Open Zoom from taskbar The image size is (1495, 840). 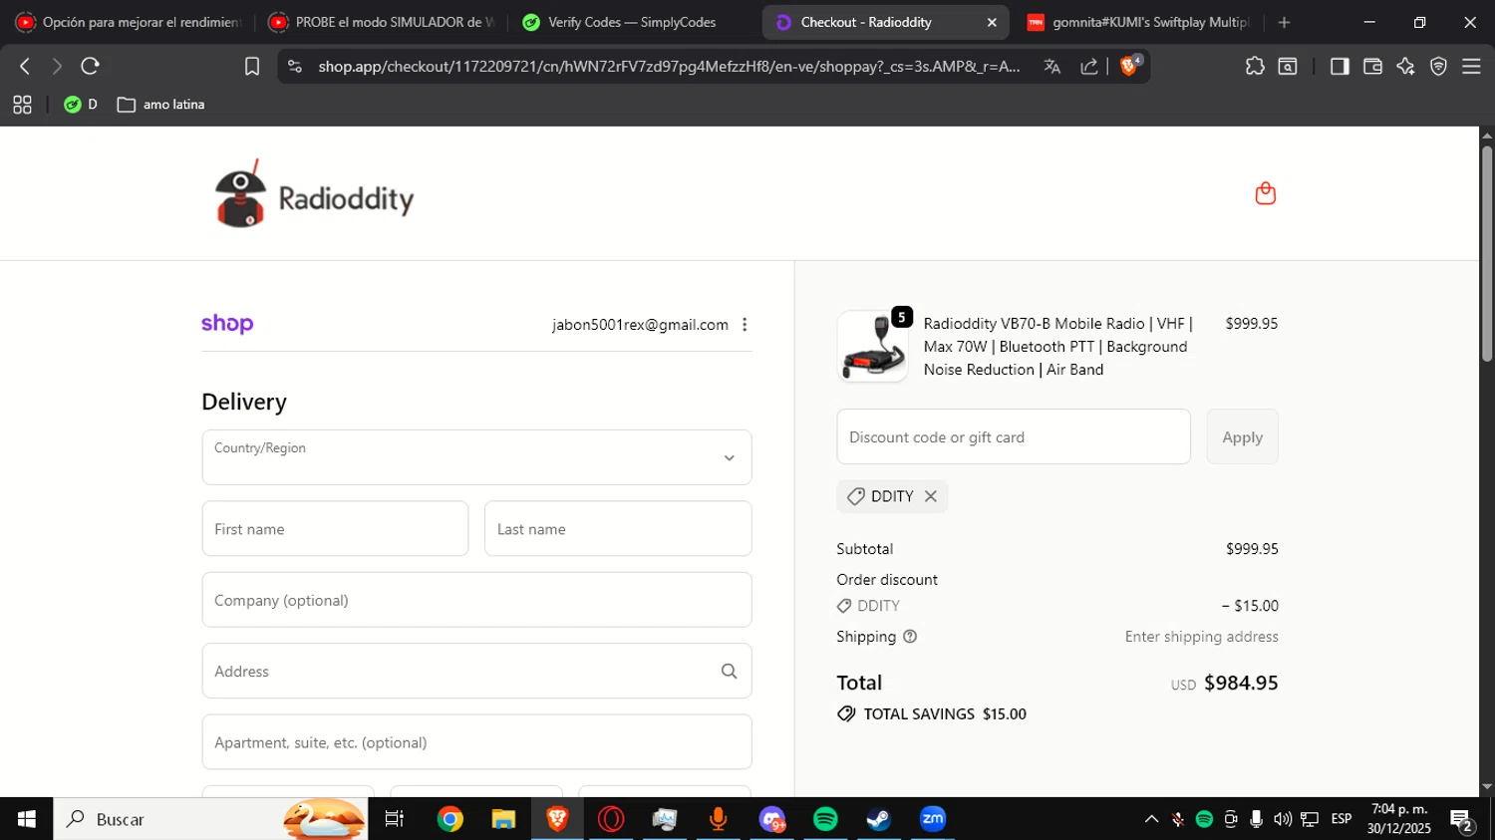933,819
